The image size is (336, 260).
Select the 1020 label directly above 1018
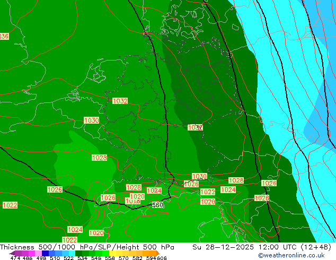click(x=137, y=196)
